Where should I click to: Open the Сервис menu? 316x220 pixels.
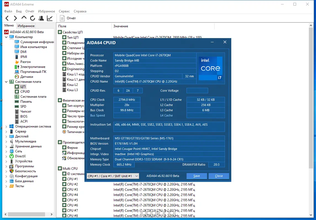64,11
